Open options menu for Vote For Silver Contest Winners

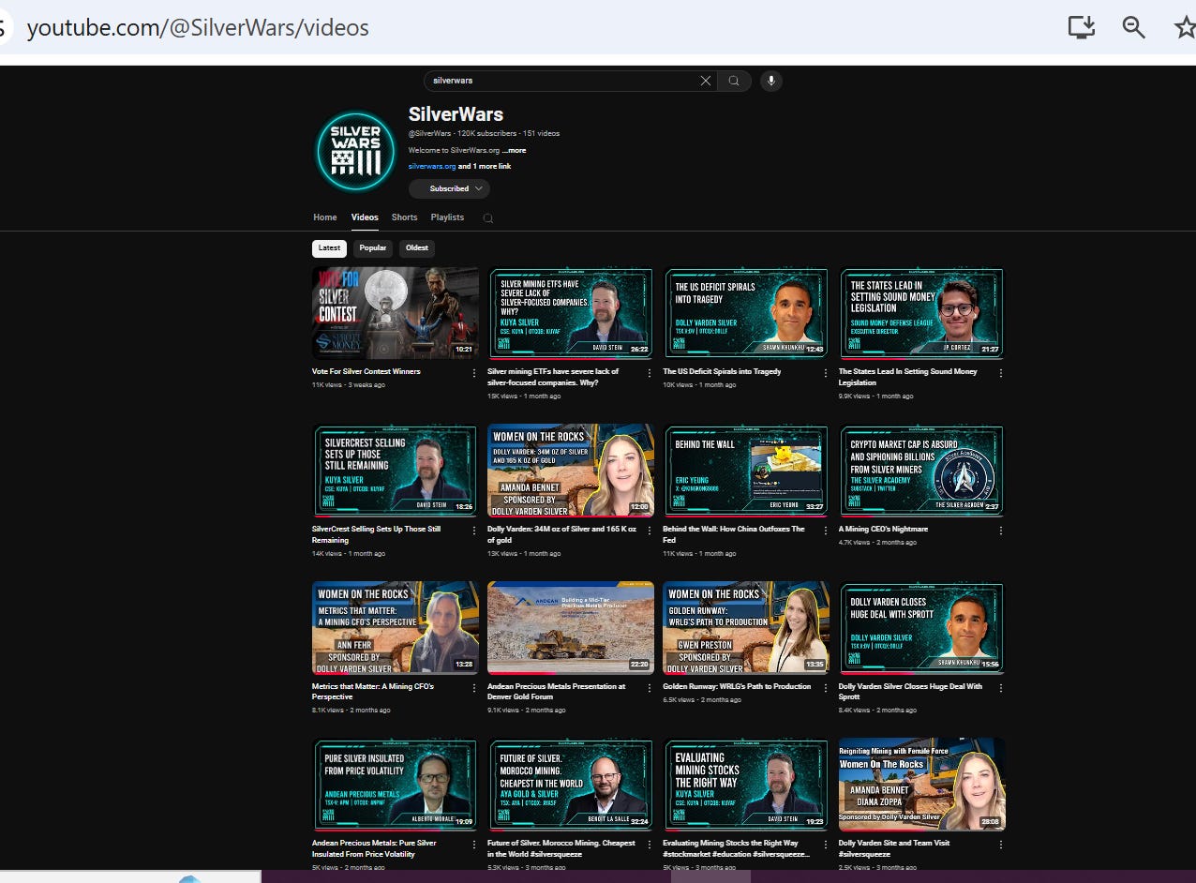474,373
